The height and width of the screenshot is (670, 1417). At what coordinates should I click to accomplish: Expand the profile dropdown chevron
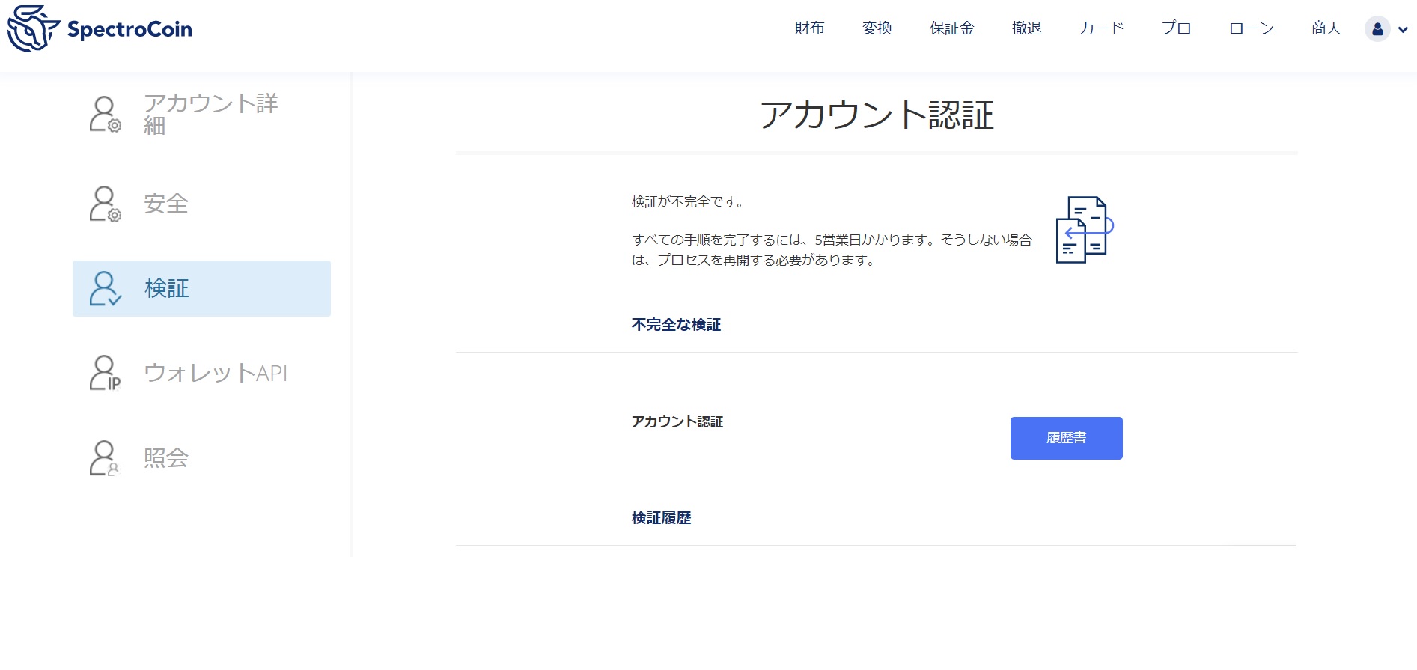[x=1403, y=30]
